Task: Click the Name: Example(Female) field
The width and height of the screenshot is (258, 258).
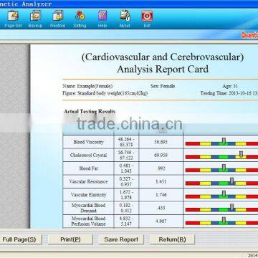Action: coord(87,86)
